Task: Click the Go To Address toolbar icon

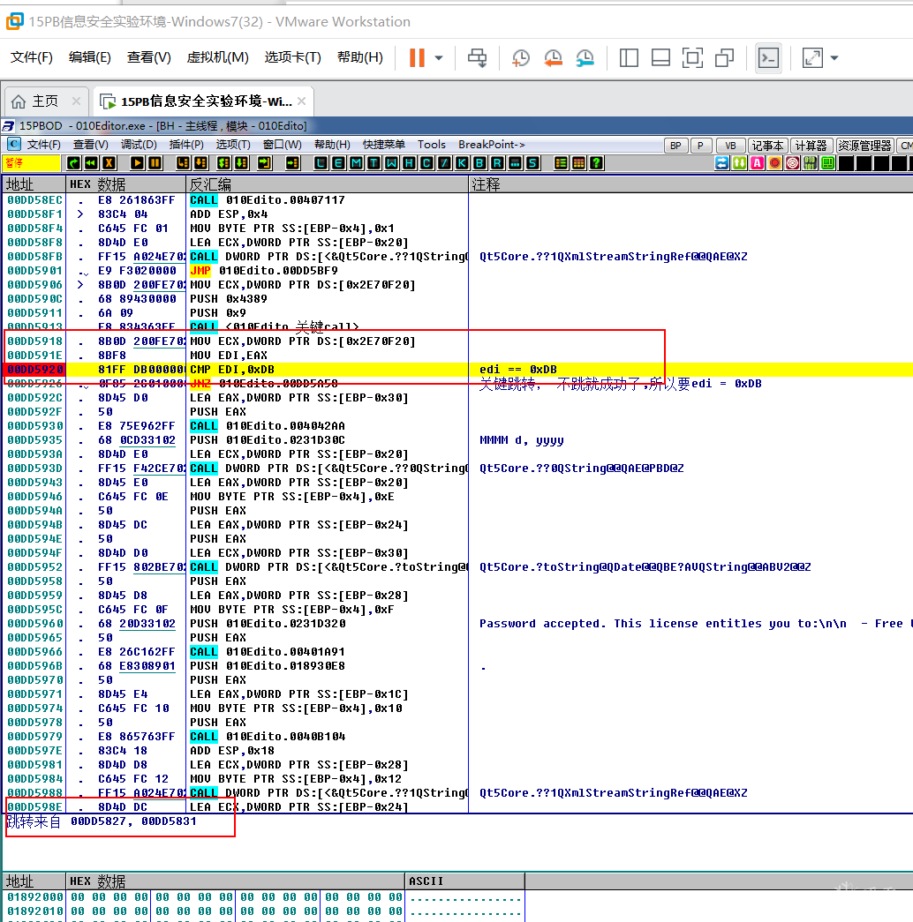Action: coord(292,163)
